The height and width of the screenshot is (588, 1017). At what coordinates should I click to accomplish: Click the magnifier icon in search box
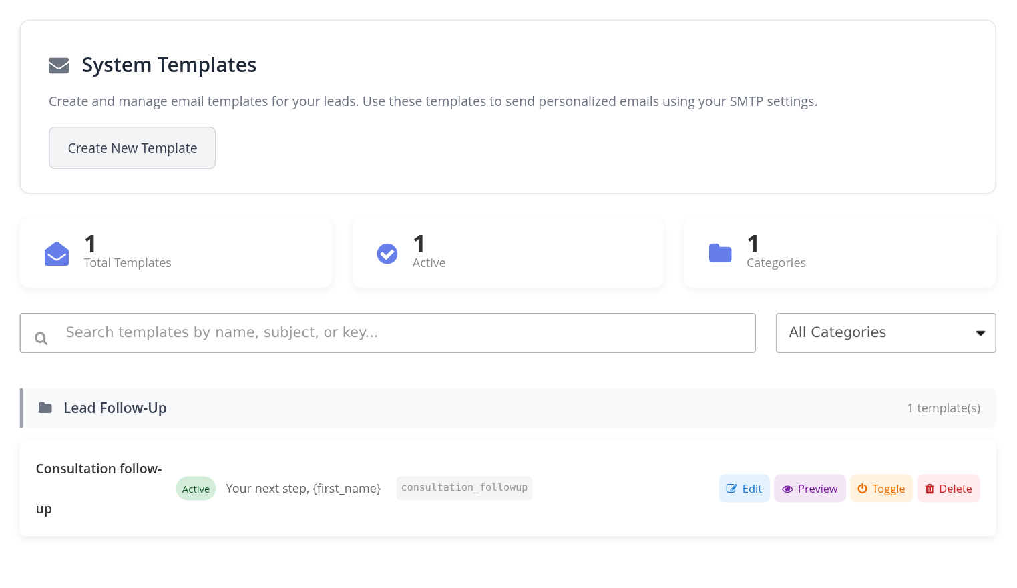[x=41, y=338]
